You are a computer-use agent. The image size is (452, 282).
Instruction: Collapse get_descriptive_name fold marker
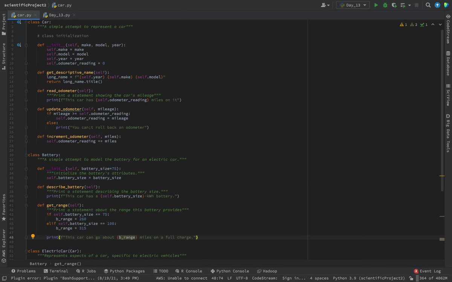point(26,72)
